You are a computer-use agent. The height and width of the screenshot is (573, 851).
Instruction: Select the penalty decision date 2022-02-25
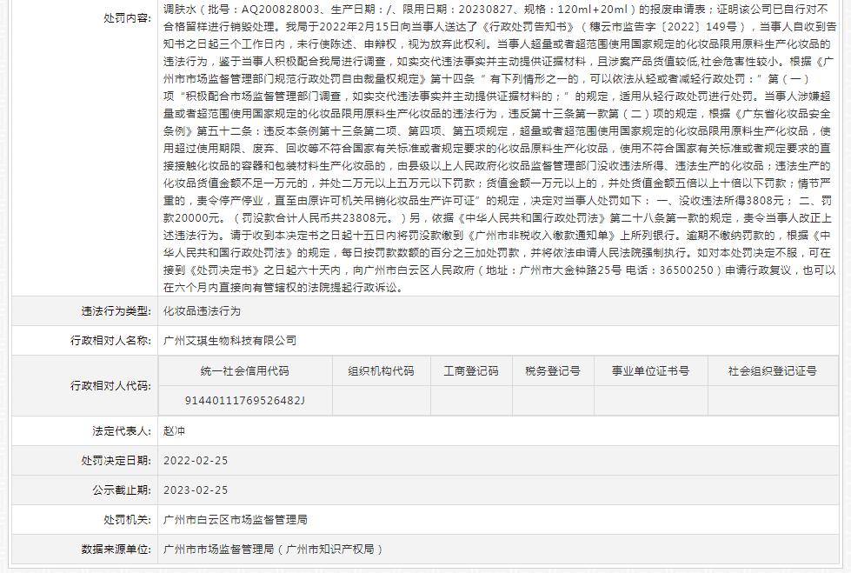196,461
